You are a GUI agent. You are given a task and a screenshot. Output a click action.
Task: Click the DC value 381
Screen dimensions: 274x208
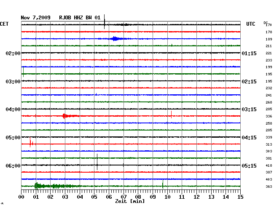269,158
